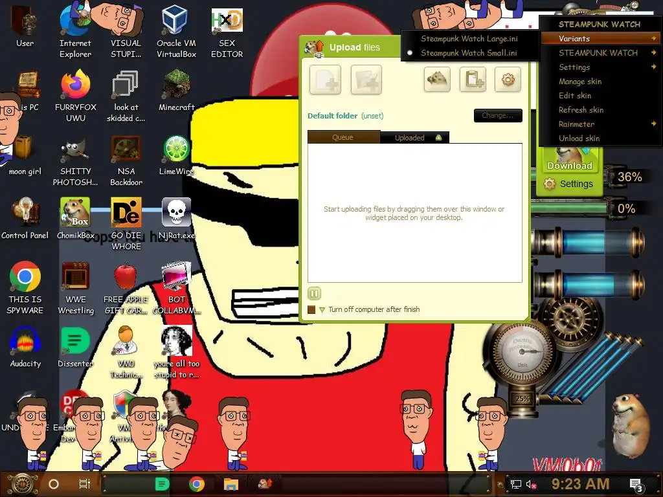Open the muted volume tray icon
The width and height of the screenshot is (663, 497).
pos(531,484)
